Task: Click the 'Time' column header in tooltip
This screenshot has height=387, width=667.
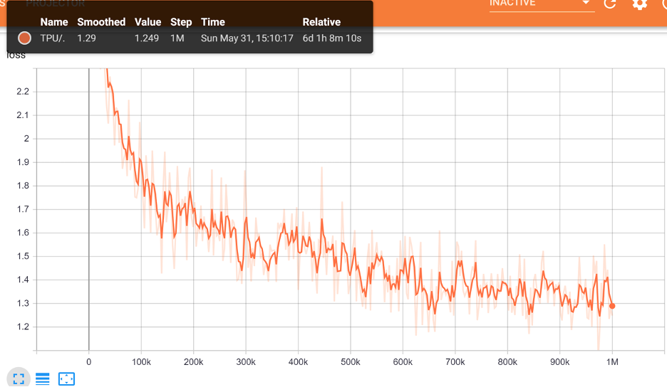Action: pos(212,22)
